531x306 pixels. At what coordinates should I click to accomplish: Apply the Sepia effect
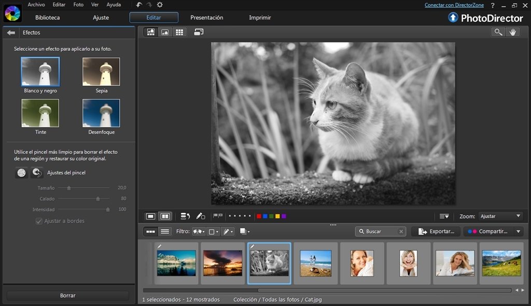coord(101,71)
